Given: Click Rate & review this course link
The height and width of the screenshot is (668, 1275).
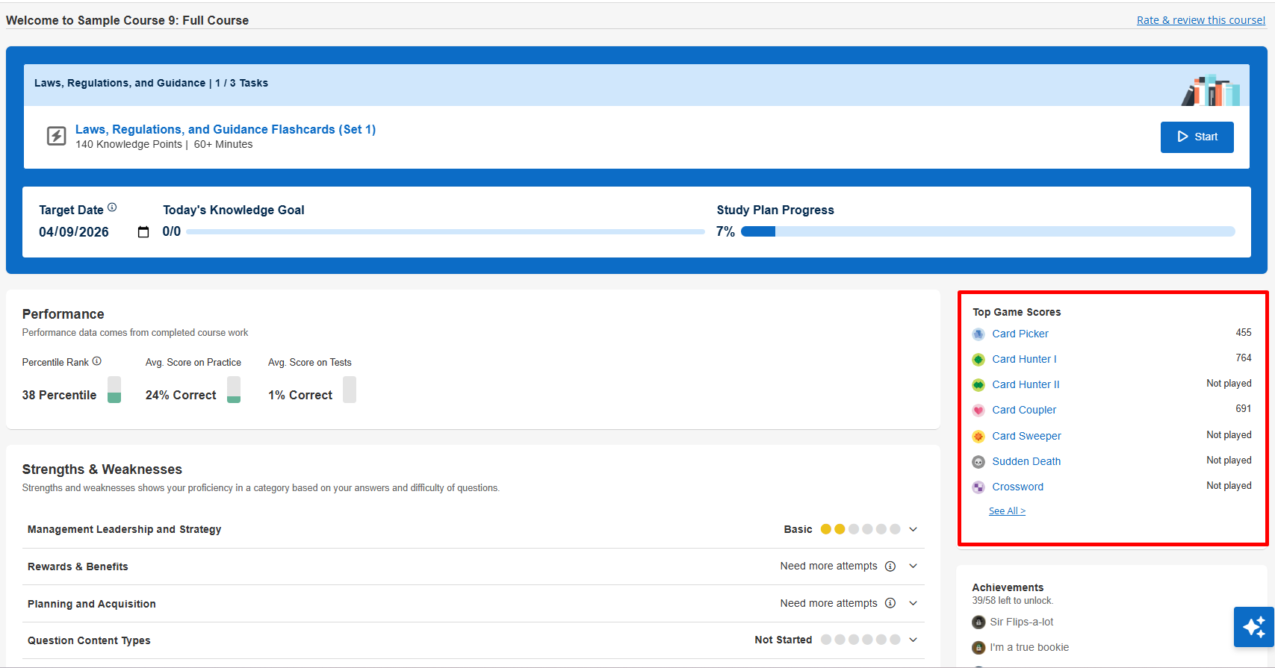Looking at the screenshot, I should tap(1201, 20).
